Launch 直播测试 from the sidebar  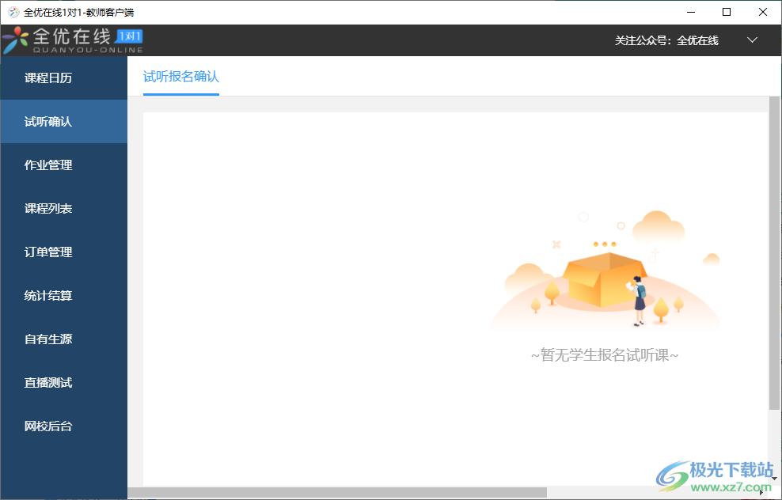[x=49, y=382]
